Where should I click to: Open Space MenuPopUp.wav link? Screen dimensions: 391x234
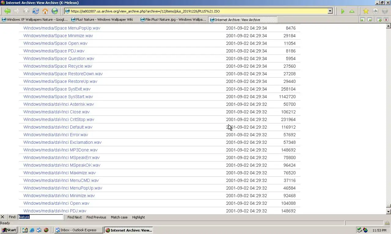62,28
